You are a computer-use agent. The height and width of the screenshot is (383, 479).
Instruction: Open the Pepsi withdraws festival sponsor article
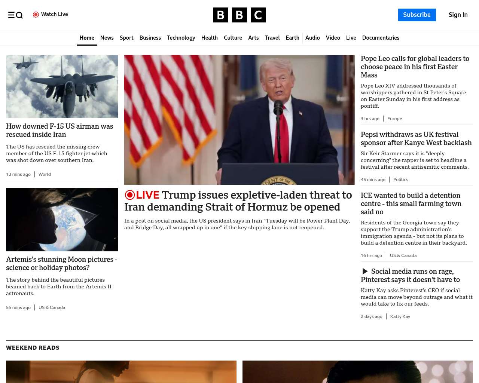[416, 138]
